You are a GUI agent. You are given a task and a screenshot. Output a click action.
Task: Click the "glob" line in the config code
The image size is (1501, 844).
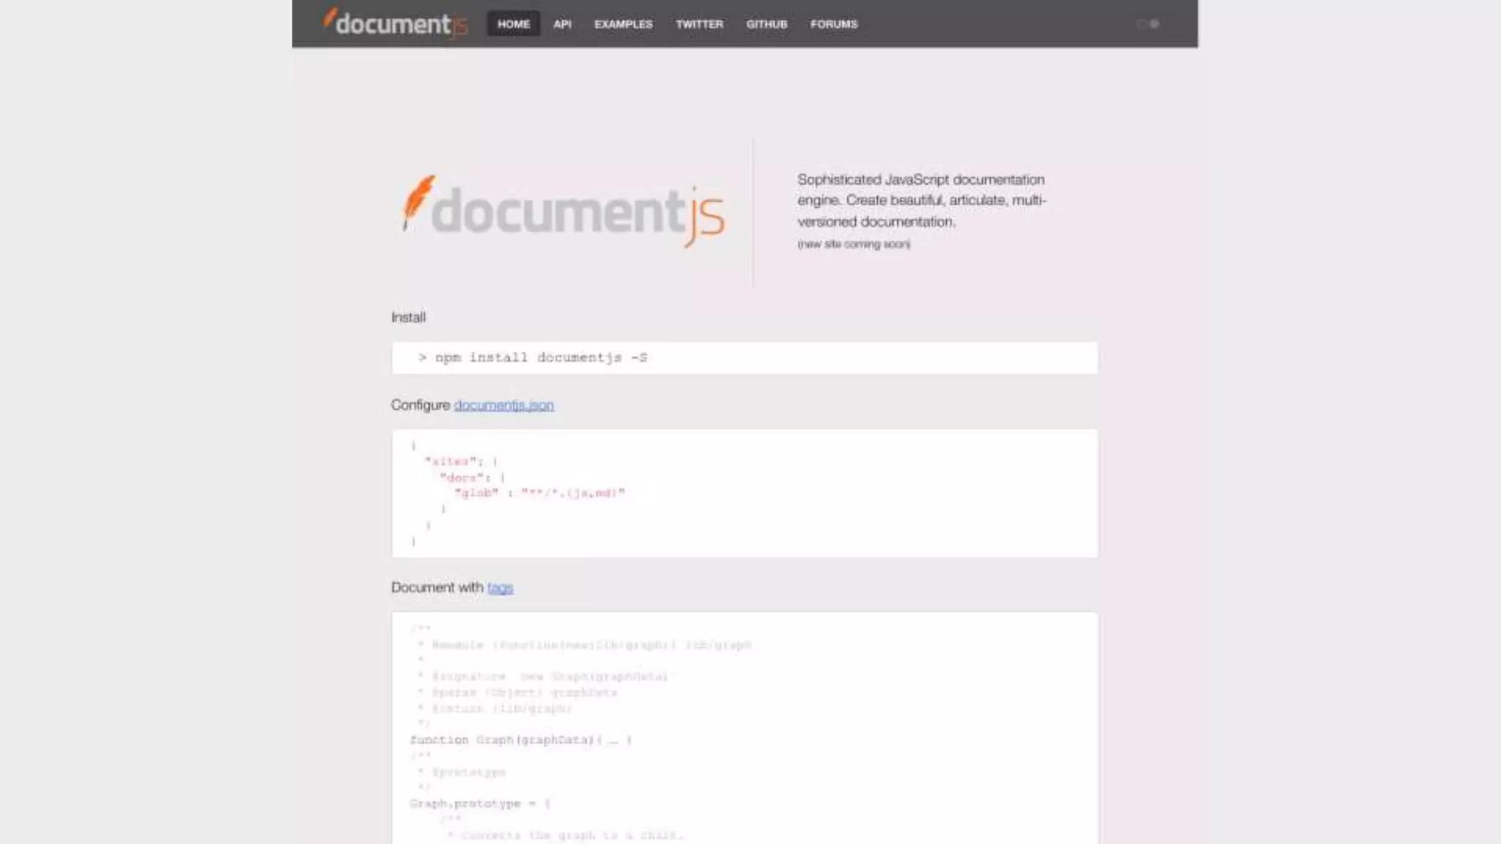(539, 493)
